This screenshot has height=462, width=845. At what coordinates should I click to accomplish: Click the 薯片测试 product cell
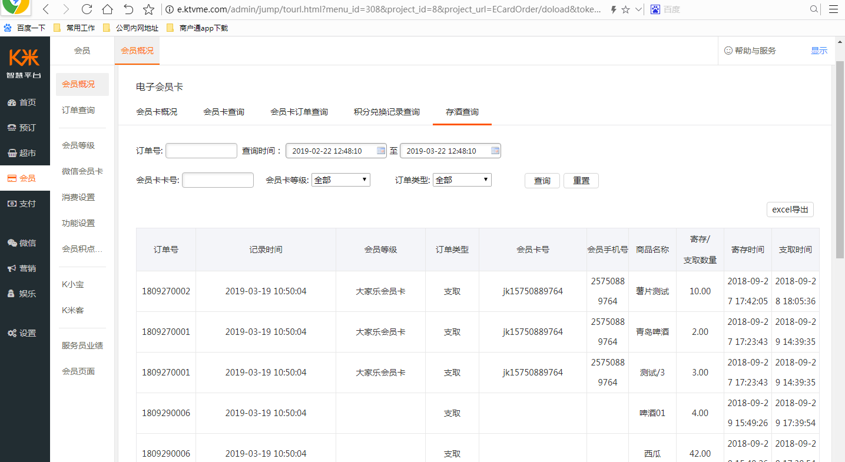click(652, 291)
